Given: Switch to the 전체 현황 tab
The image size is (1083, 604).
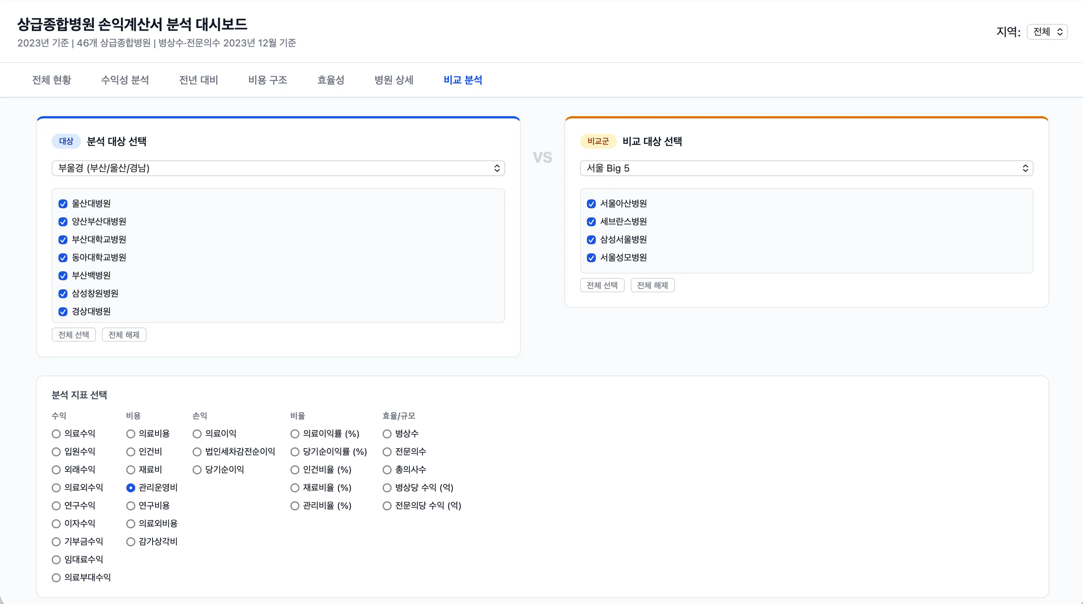Looking at the screenshot, I should (52, 80).
